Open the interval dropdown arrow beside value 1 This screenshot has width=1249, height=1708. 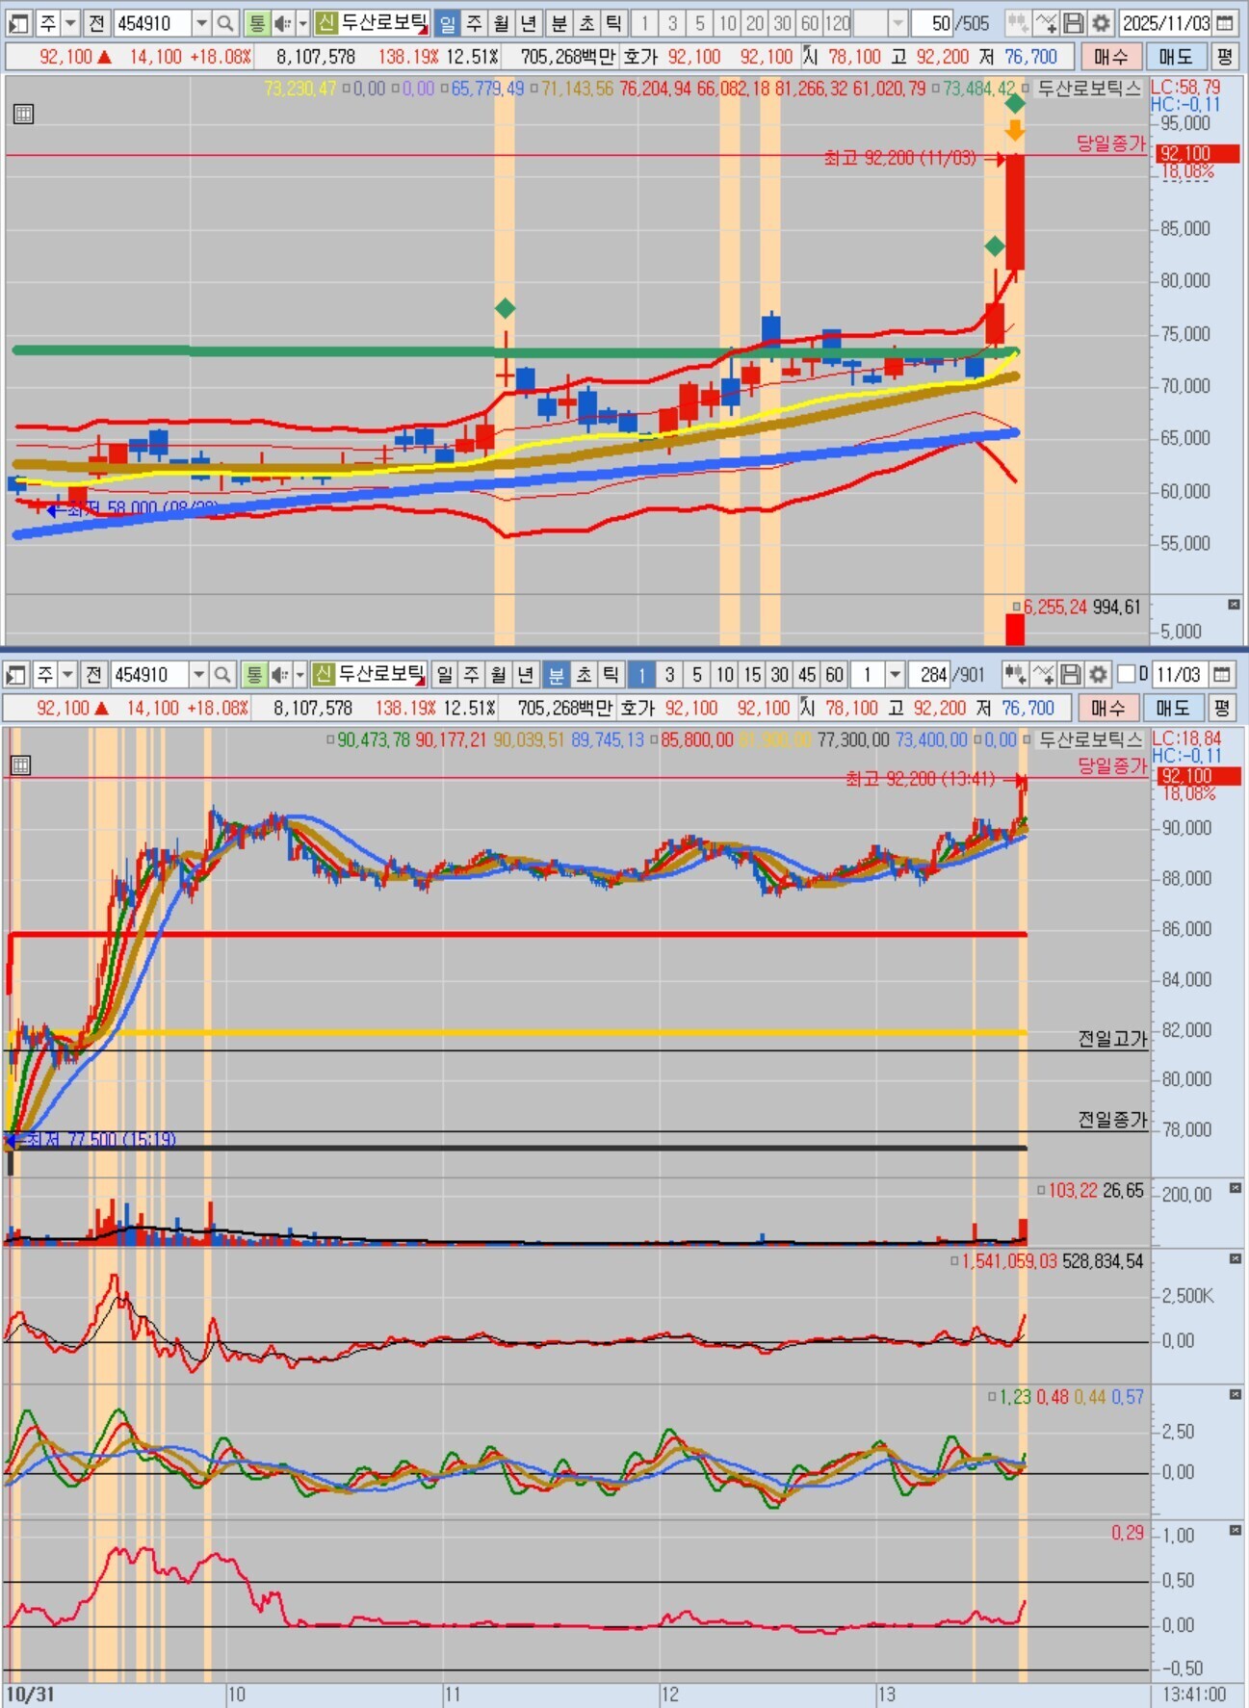(895, 674)
